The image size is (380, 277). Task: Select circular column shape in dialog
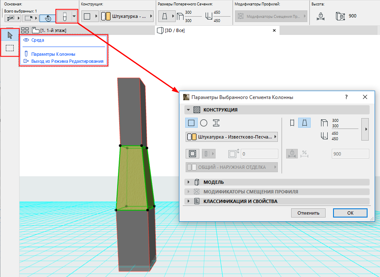[x=204, y=123]
